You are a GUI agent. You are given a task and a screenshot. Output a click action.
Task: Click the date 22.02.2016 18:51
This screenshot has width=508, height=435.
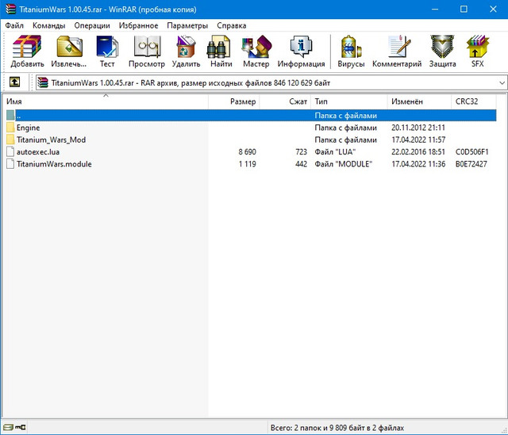click(x=418, y=152)
